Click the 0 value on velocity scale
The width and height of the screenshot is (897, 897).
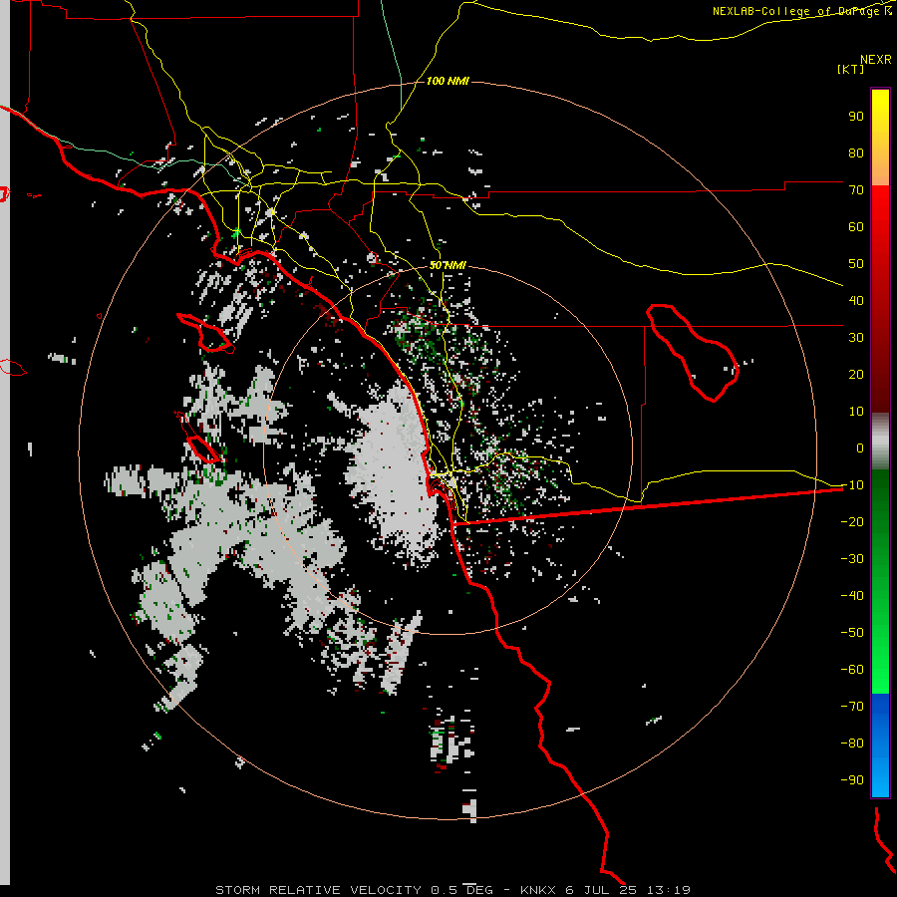click(860, 448)
